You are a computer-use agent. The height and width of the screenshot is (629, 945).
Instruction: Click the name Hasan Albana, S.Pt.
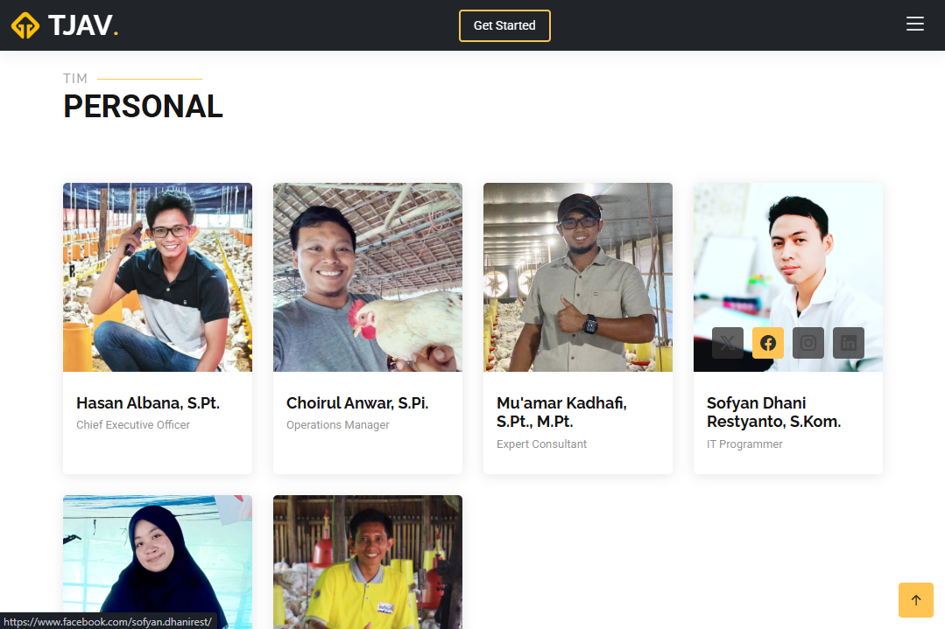(148, 403)
